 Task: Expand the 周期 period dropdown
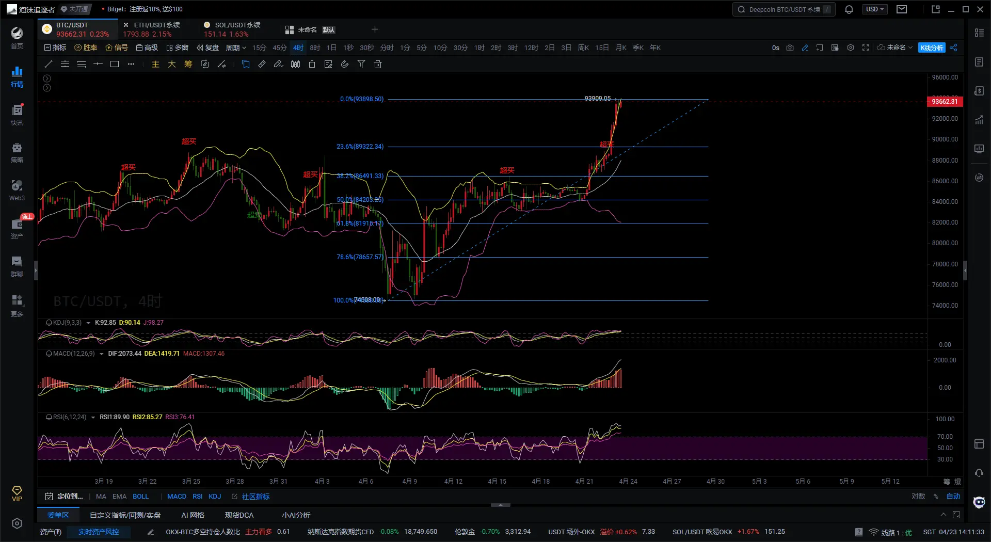tap(236, 48)
